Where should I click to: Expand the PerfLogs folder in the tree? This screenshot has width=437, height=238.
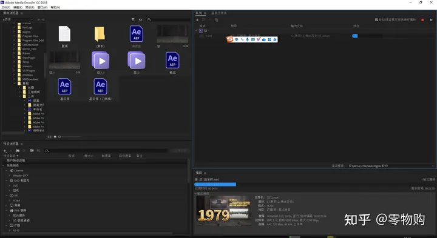[x=14, y=27]
